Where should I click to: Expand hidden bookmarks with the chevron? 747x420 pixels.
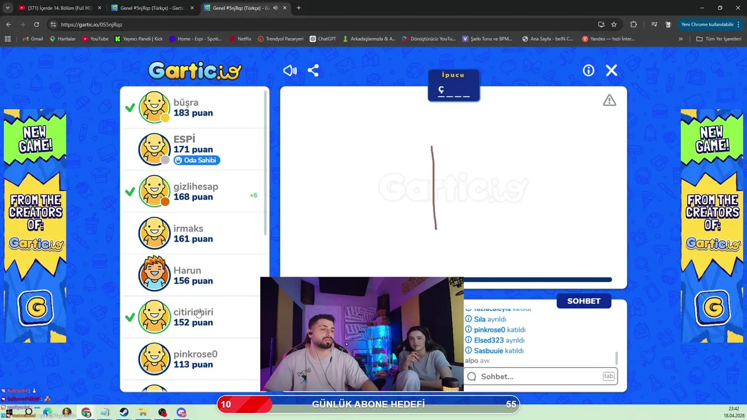(x=680, y=38)
